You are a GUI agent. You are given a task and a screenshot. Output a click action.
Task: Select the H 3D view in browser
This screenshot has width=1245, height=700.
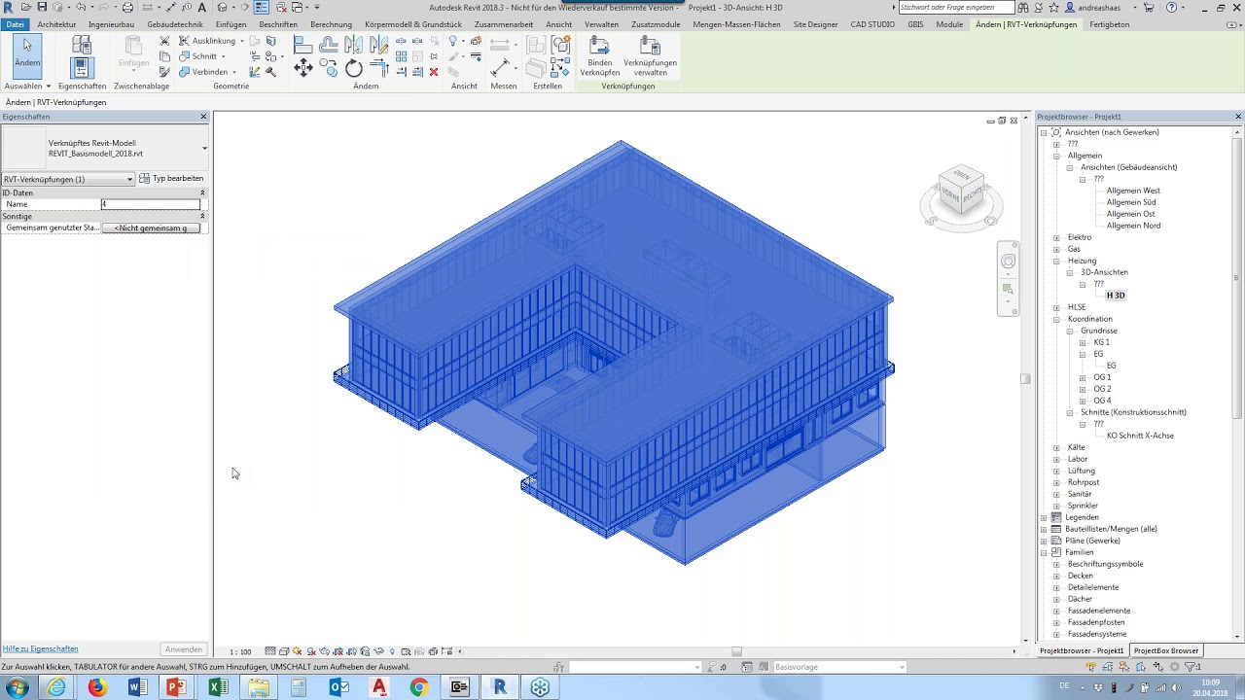pyautogui.click(x=1116, y=296)
